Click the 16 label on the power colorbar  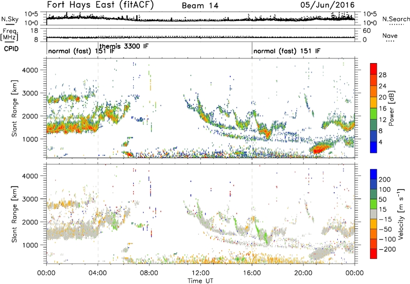(382, 109)
